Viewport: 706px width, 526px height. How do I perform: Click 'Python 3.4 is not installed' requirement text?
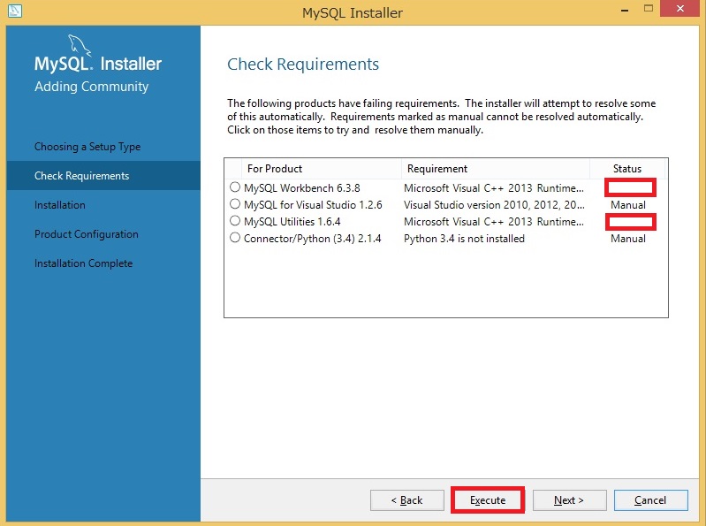click(x=464, y=239)
